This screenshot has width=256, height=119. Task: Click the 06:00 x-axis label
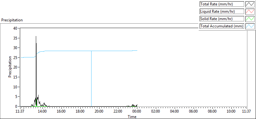tap(194, 111)
